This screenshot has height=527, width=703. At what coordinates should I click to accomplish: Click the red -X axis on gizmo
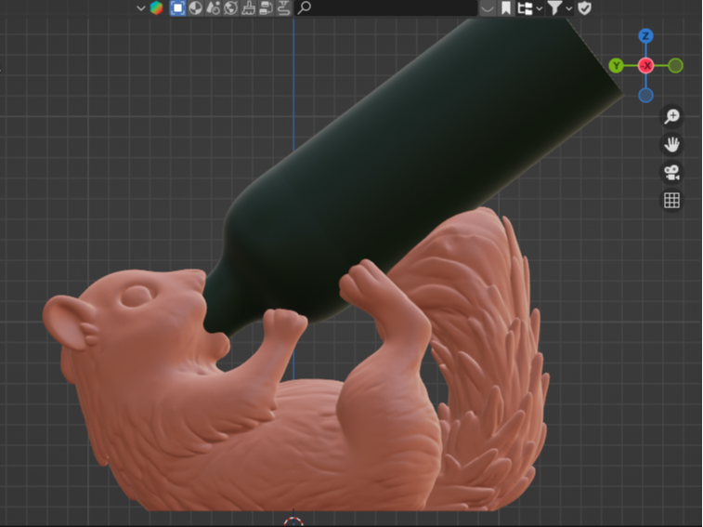[645, 66]
